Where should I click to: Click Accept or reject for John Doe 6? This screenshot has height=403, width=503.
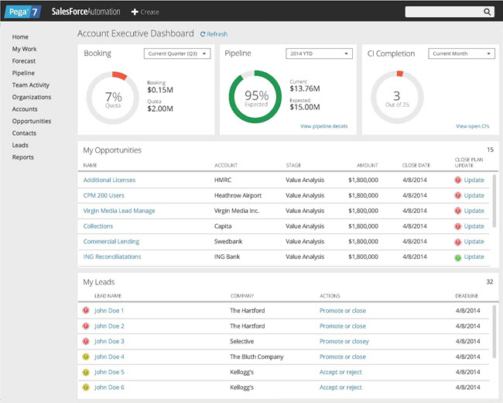[340, 387]
